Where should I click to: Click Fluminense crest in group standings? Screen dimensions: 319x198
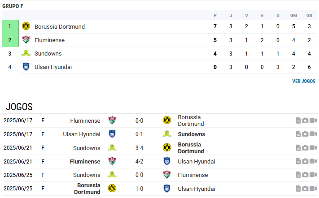coord(26,40)
